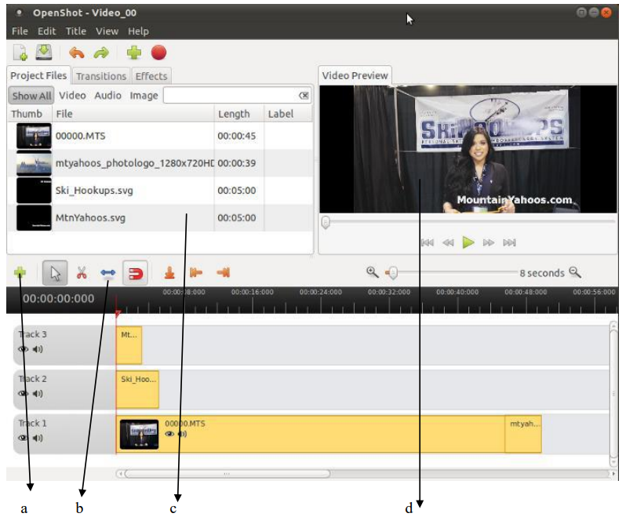Toggle the magnet snapping tool
The width and height of the screenshot is (626, 517).
click(136, 273)
